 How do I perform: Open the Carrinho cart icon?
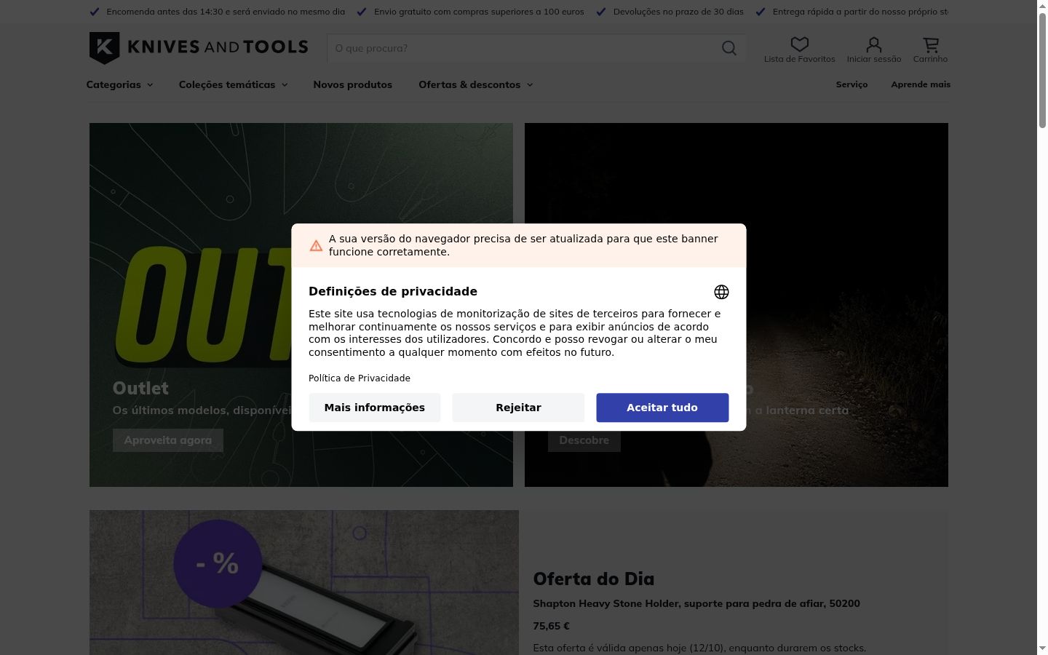pyautogui.click(x=931, y=44)
